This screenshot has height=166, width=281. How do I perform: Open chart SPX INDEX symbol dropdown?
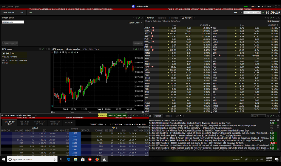click(x=58, y=49)
